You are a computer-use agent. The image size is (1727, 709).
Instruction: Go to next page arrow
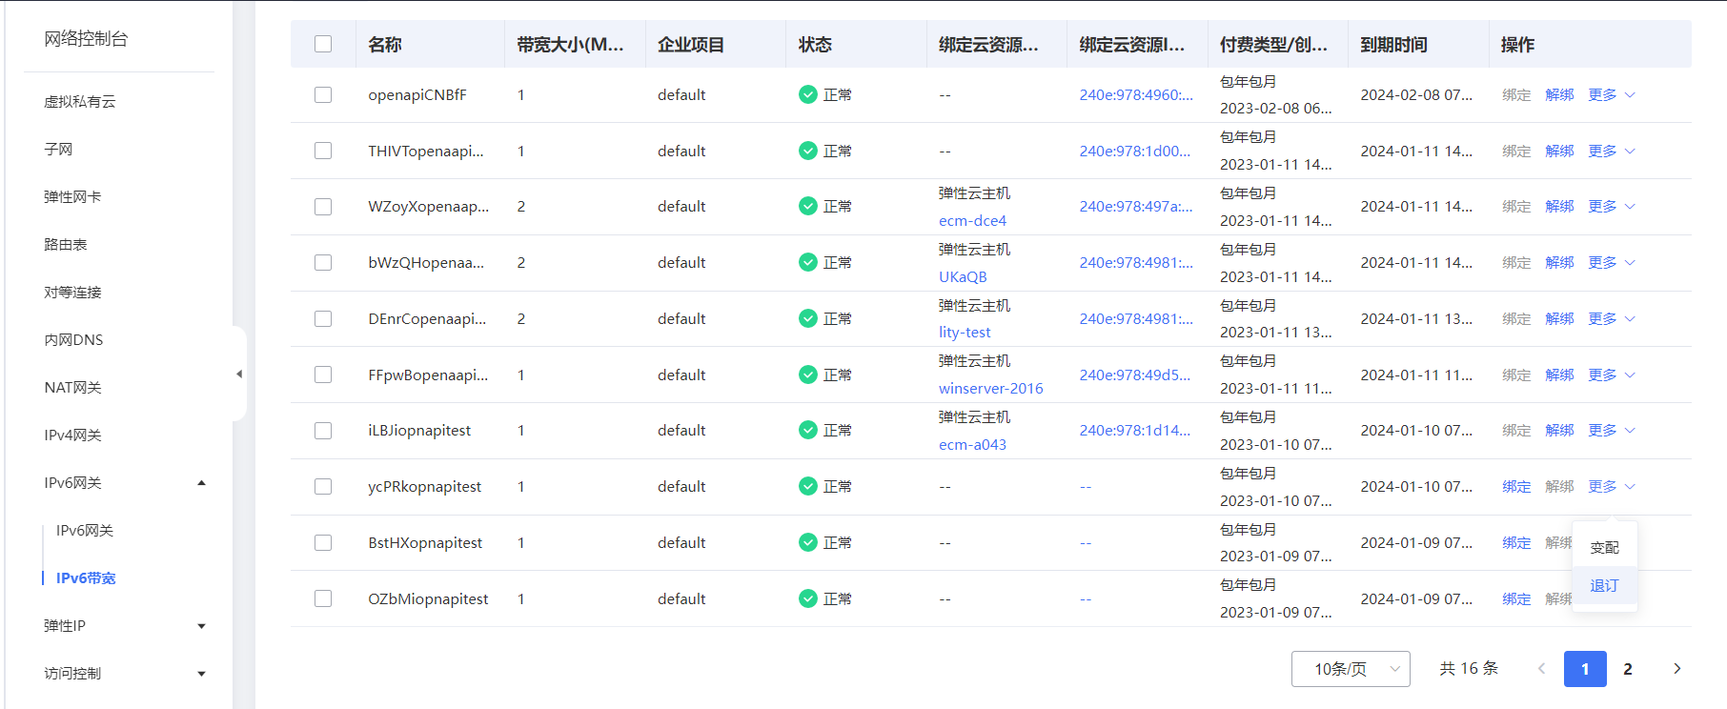click(x=1676, y=669)
